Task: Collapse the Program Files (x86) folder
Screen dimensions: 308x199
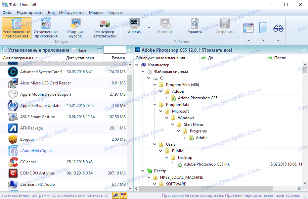Action: 155,85
